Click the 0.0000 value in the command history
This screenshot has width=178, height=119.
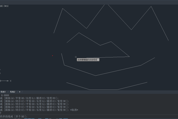5,95
